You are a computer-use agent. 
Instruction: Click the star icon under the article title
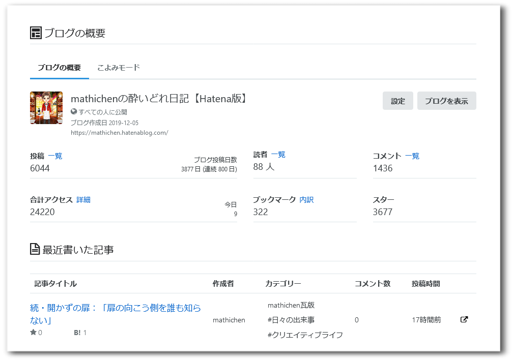[x=33, y=333]
